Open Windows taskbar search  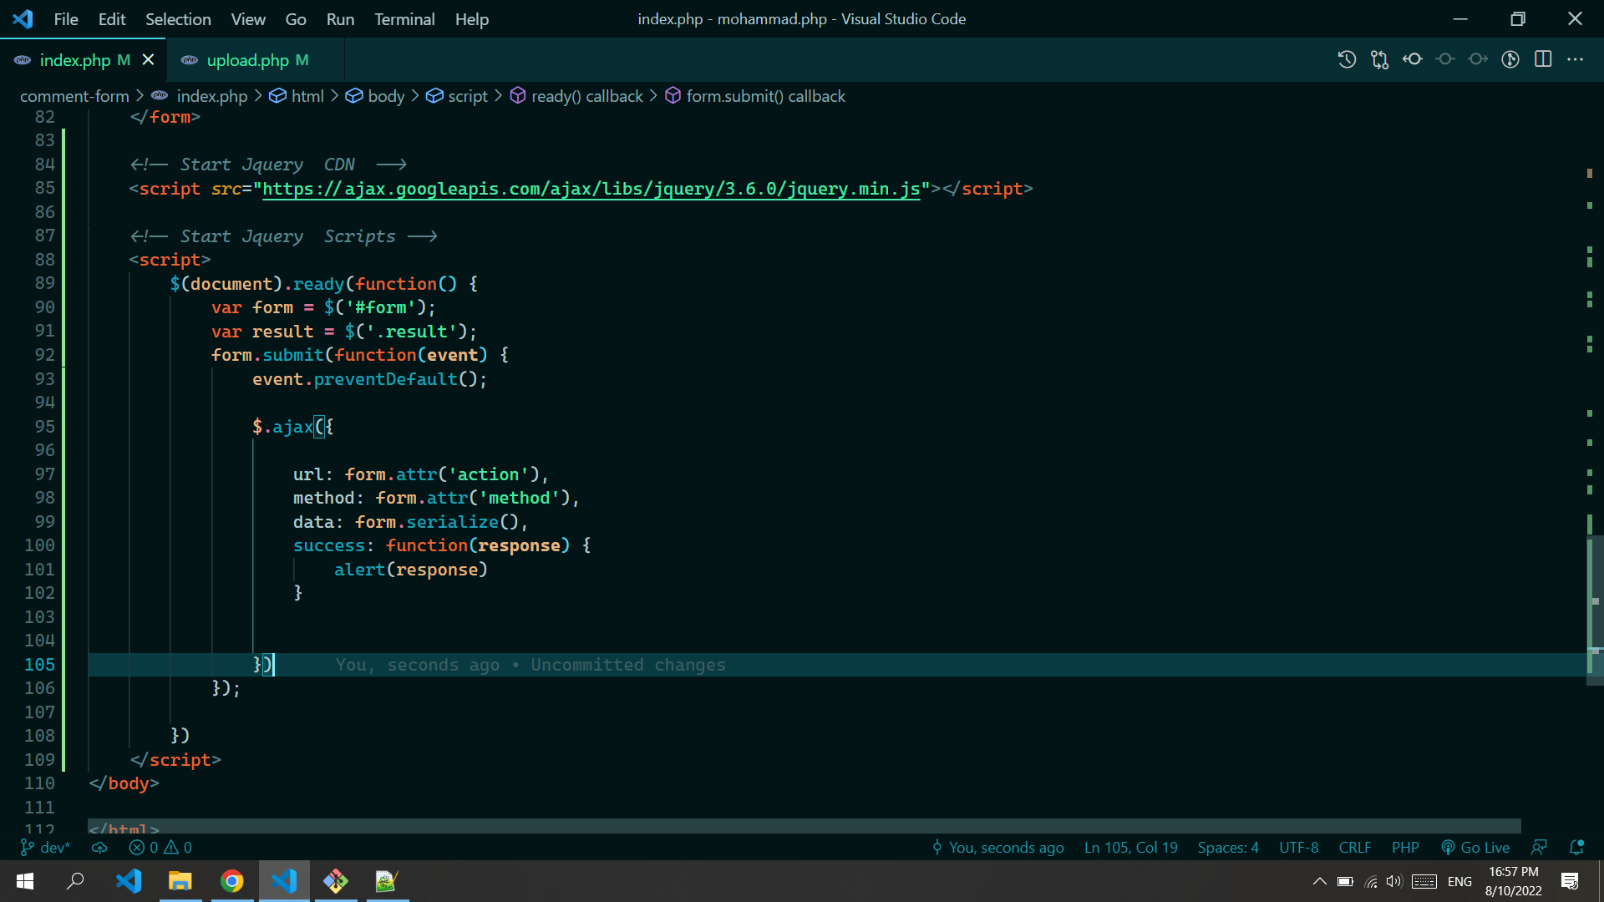[75, 881]
